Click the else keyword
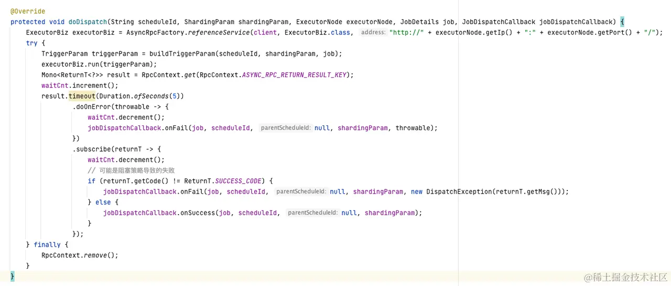 (103, 202)
